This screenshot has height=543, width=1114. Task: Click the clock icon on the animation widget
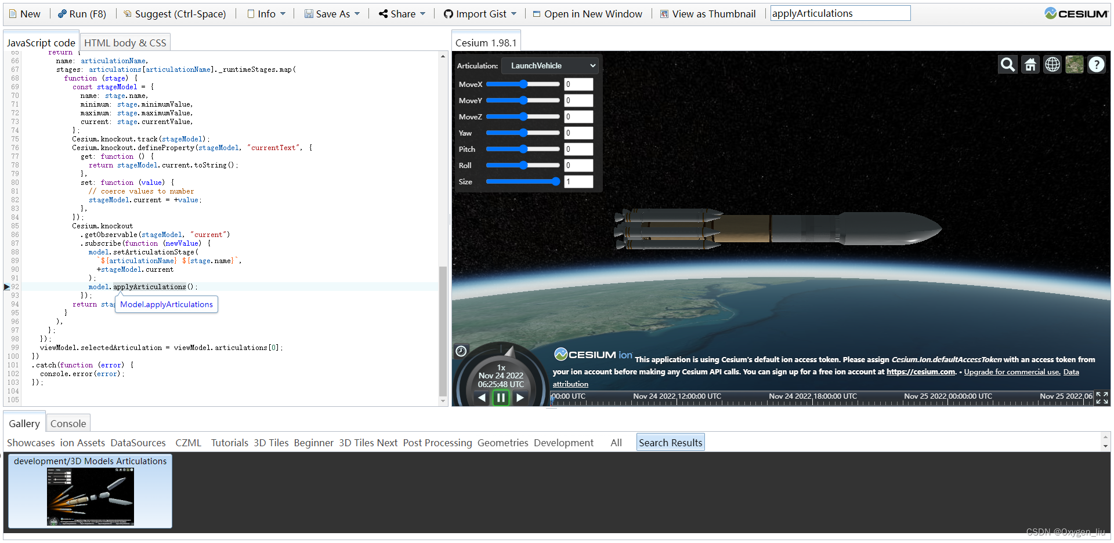pos(461,351)
